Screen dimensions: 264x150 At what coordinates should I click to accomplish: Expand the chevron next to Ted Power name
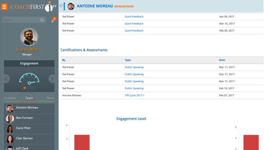pyautogui.click(x=41, y=50)
